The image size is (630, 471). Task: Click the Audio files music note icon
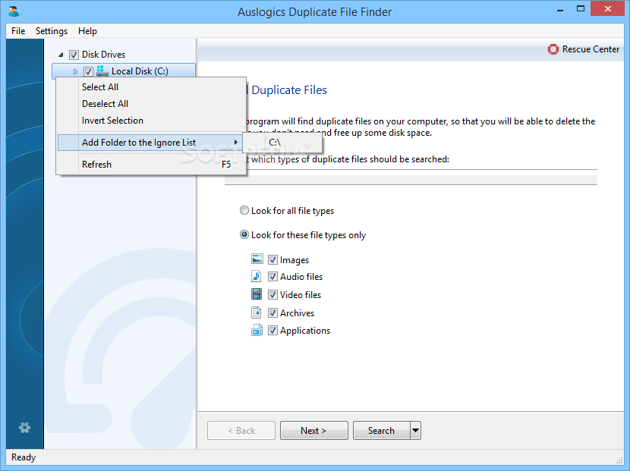(x=257, y=276)
